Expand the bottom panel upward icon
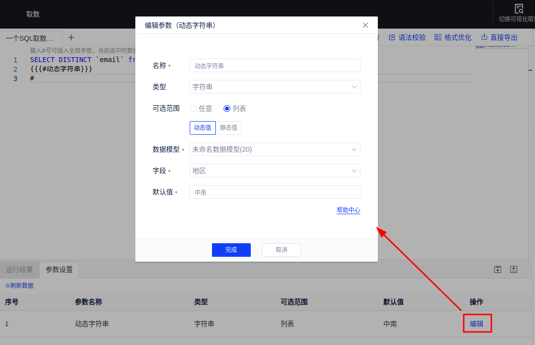Viewport: 535px width, 345px height. [514, 269]
